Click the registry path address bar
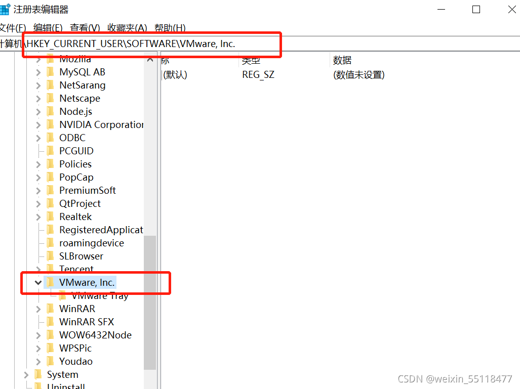This screenshot has width=520, height=389. point(260,44)
